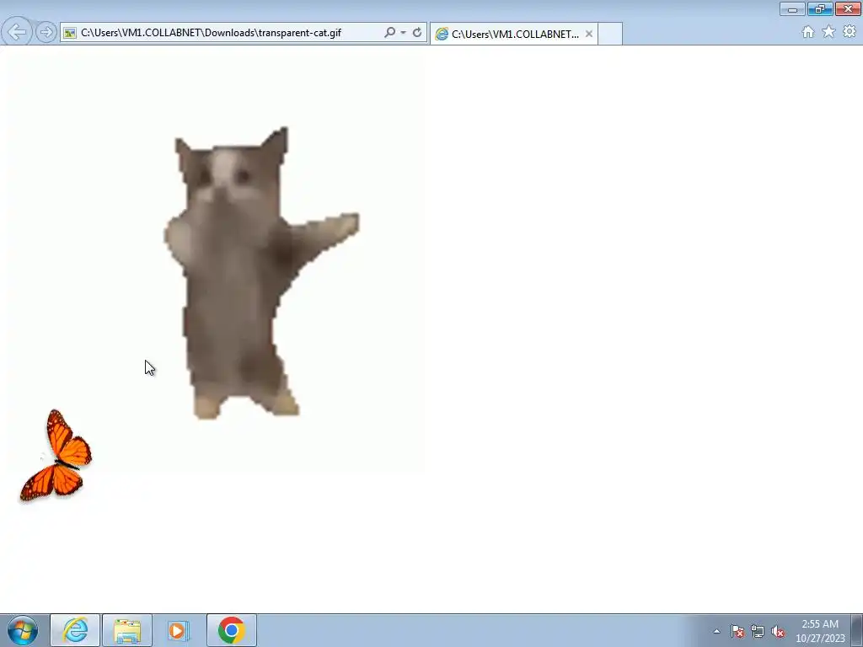
Task: Click the search magnifier in the address bar
Action: pyautogui.click(x=389, y=33)
